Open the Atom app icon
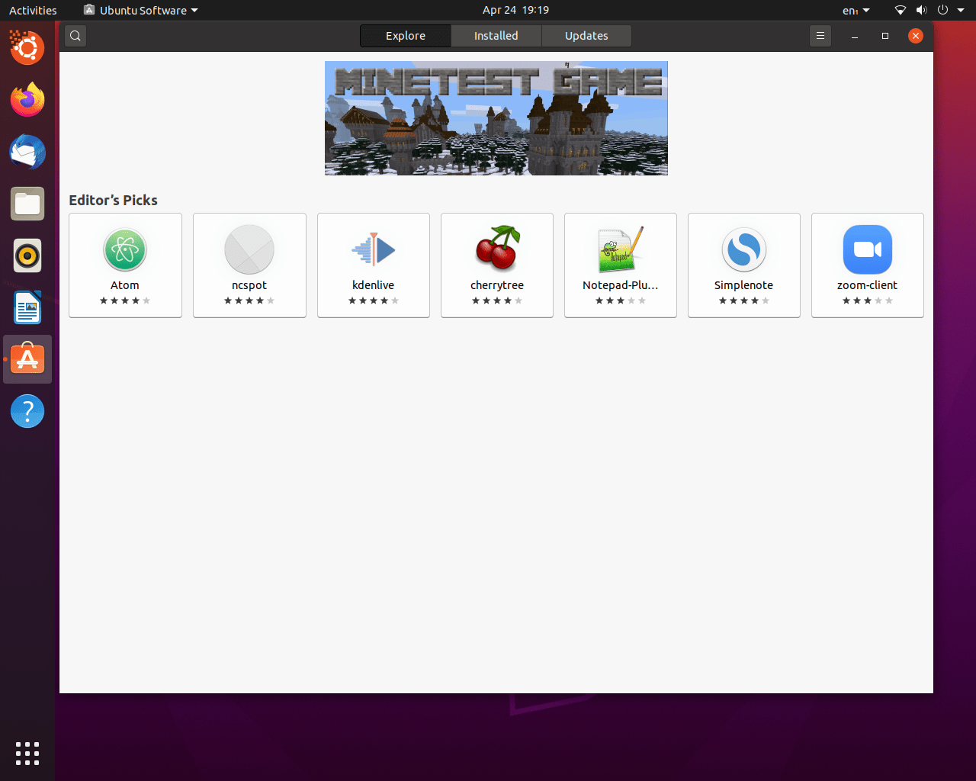The width and height of the screenshot is (976, 781). [125, 249]
